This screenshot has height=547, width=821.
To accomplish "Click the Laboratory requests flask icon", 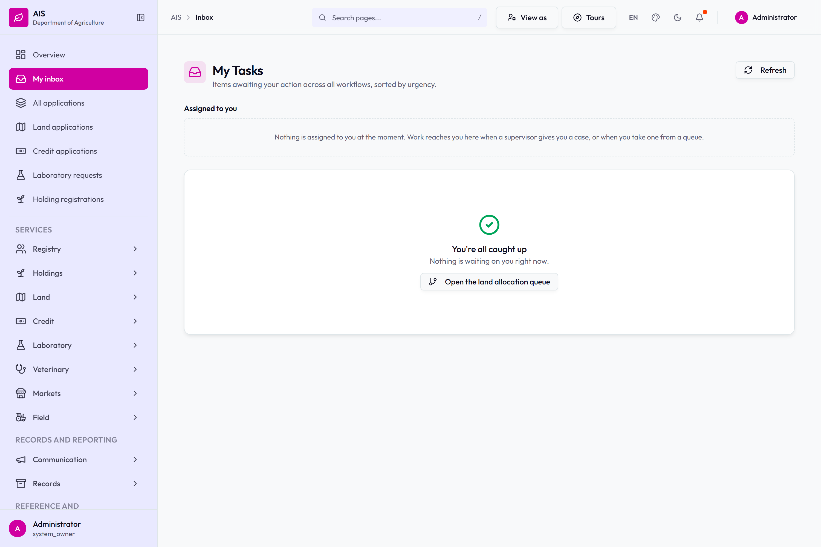I will [21, 175].
